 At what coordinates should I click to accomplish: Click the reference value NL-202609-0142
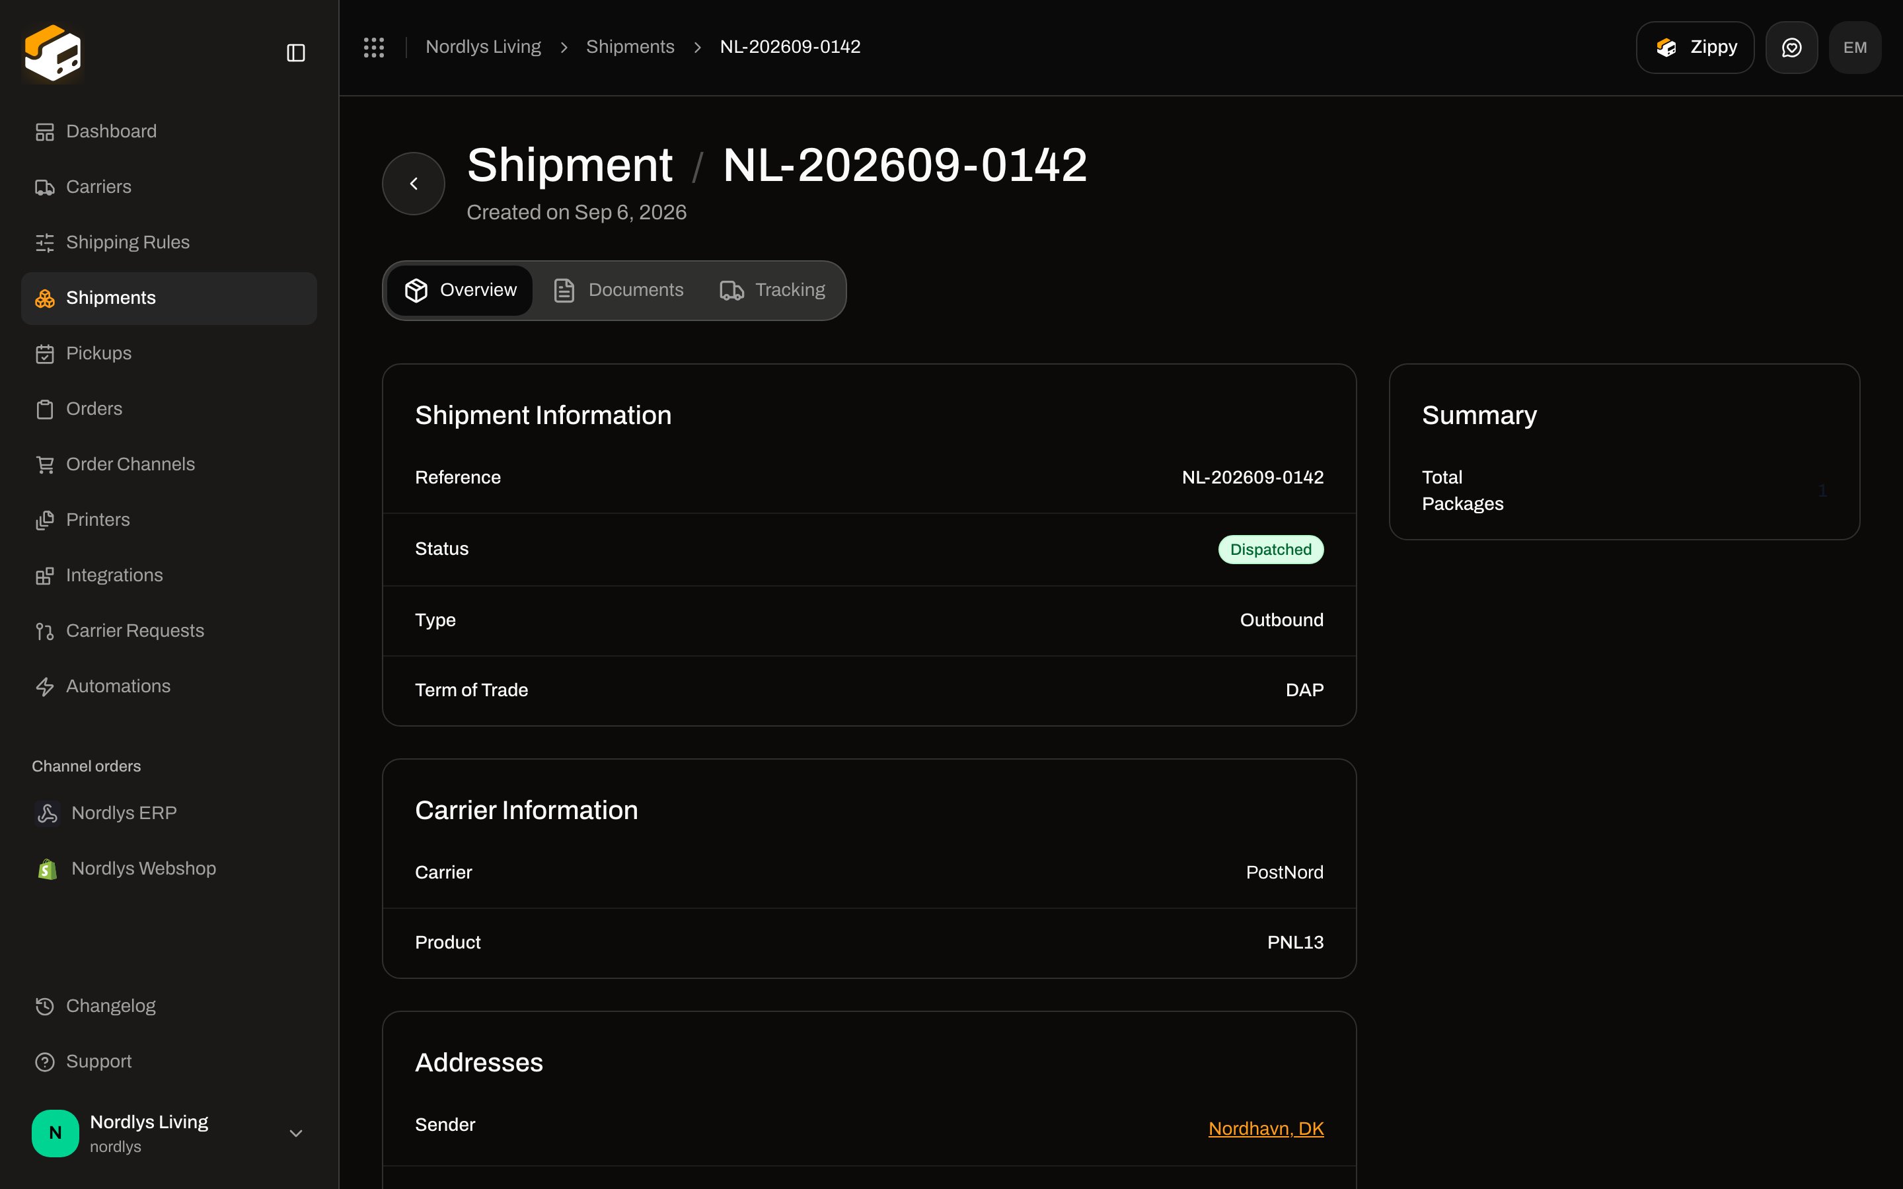[x=1253, y=478]
